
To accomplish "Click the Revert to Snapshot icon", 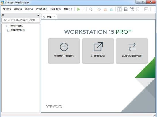I will [105, 9].
